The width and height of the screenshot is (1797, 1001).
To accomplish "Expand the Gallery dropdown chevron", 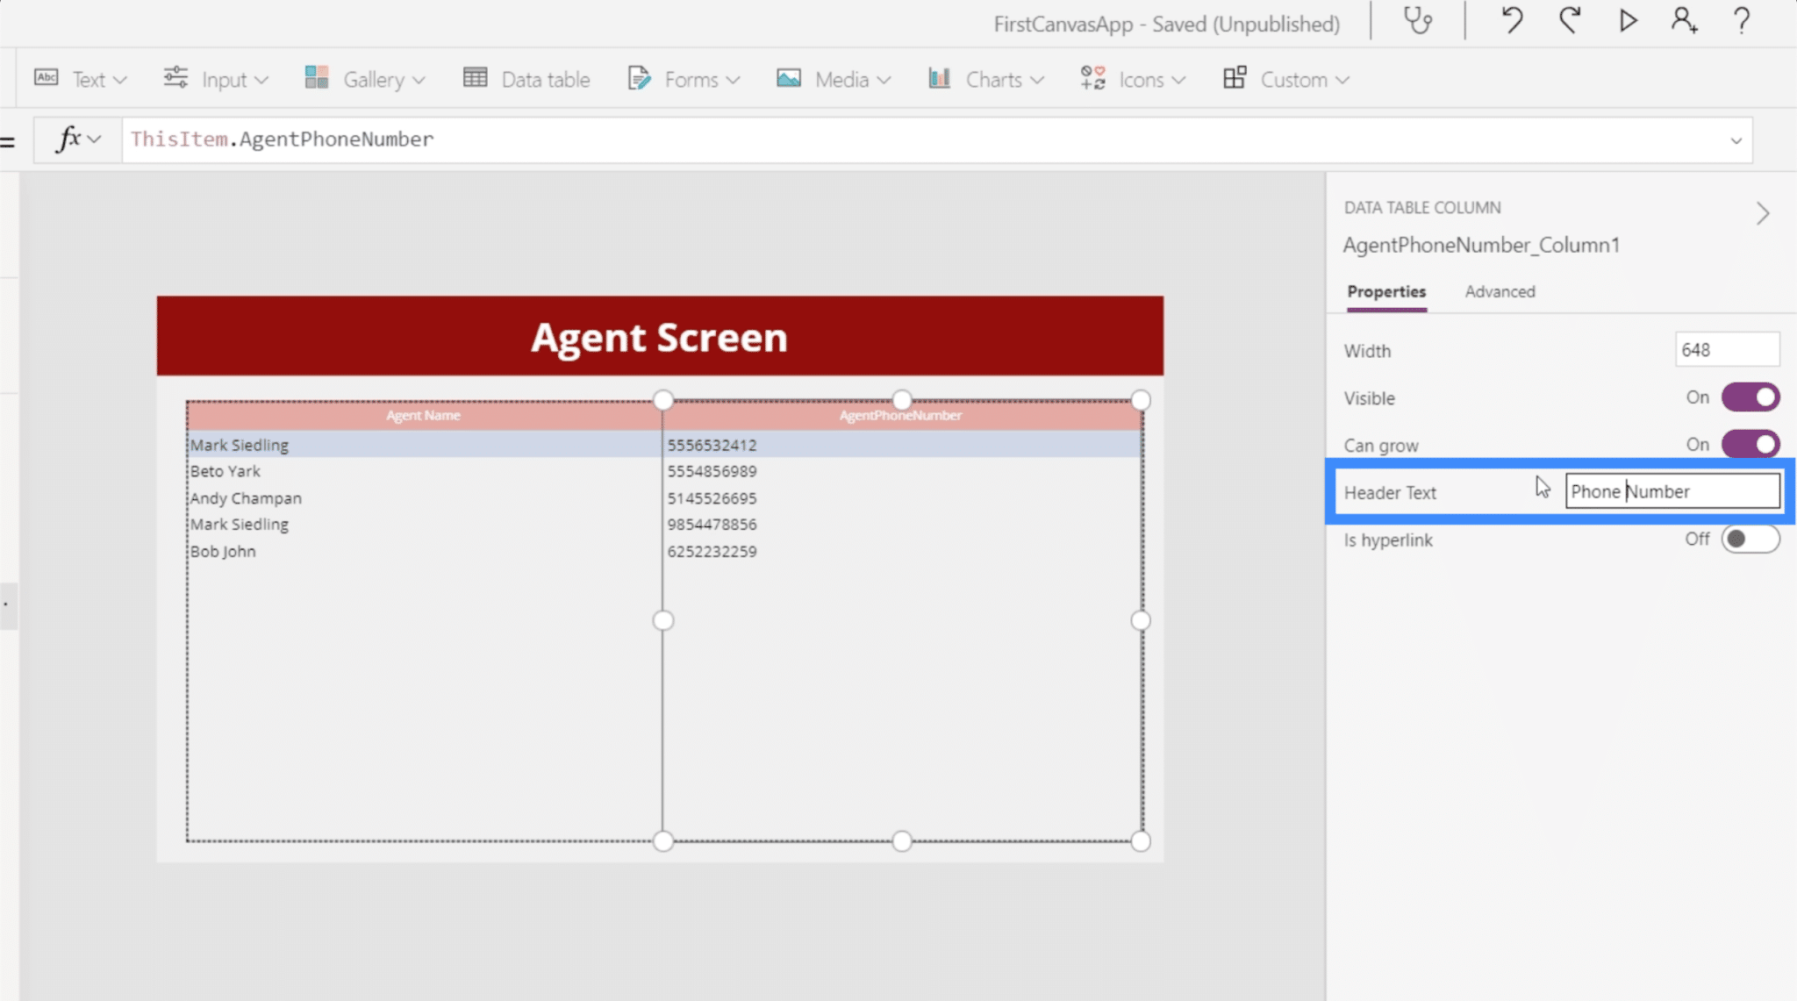I will 419,80.
